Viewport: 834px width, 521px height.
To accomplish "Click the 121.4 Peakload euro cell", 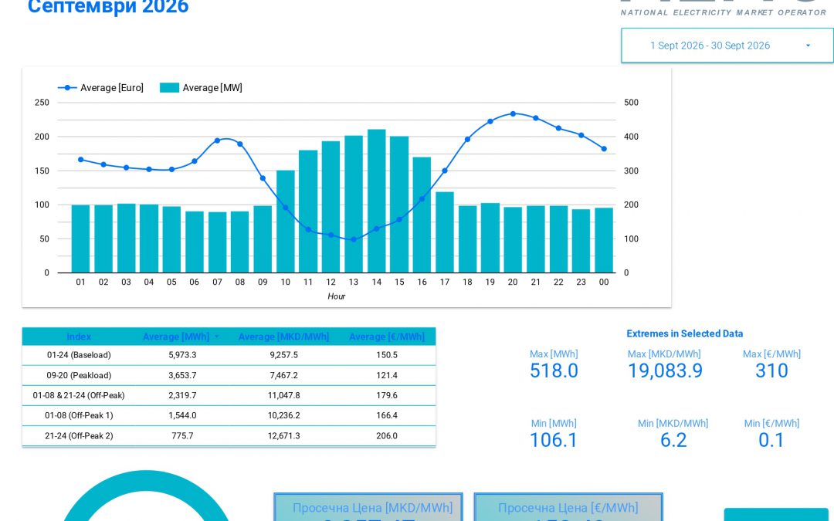I will [x=387, y=375].
